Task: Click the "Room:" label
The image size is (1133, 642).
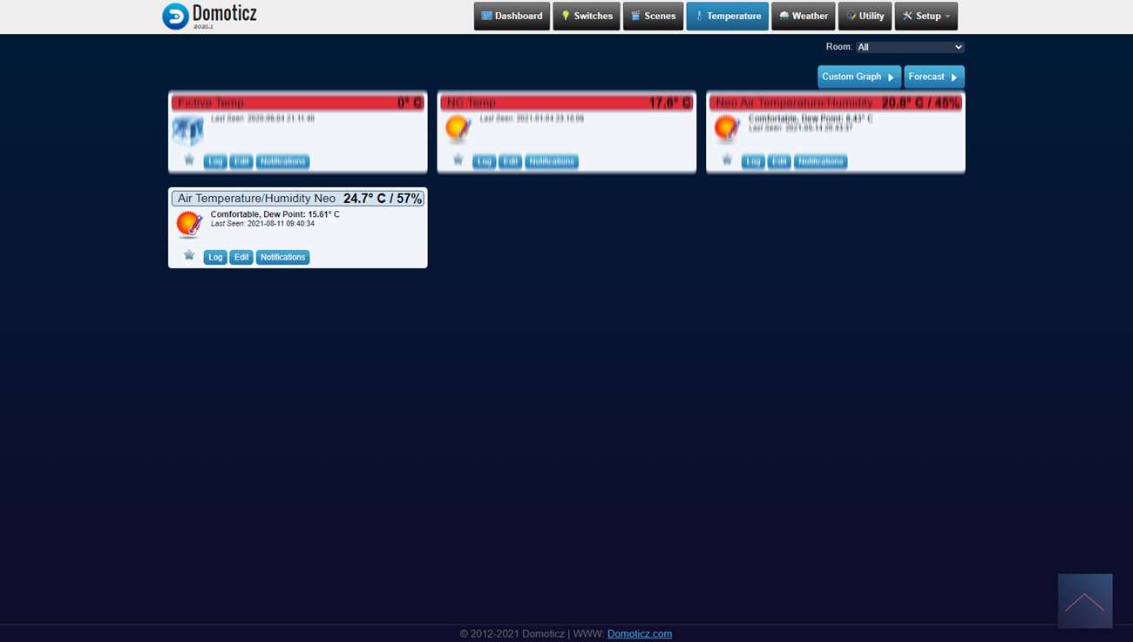Action: tap(839, 47)
